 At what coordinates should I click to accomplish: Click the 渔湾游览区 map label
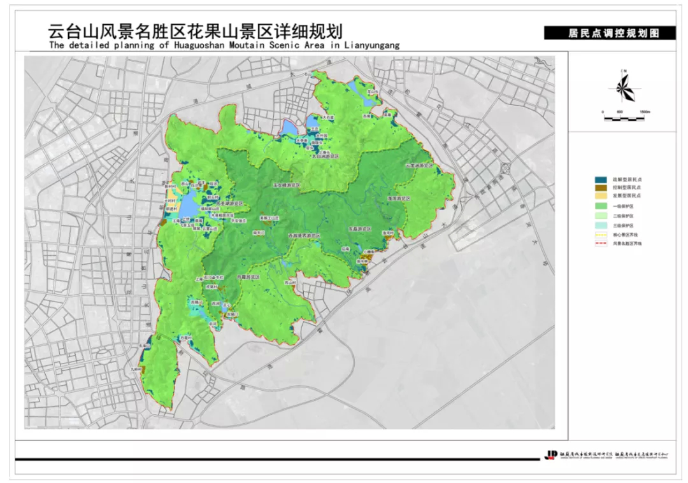(x=398, y=199)
